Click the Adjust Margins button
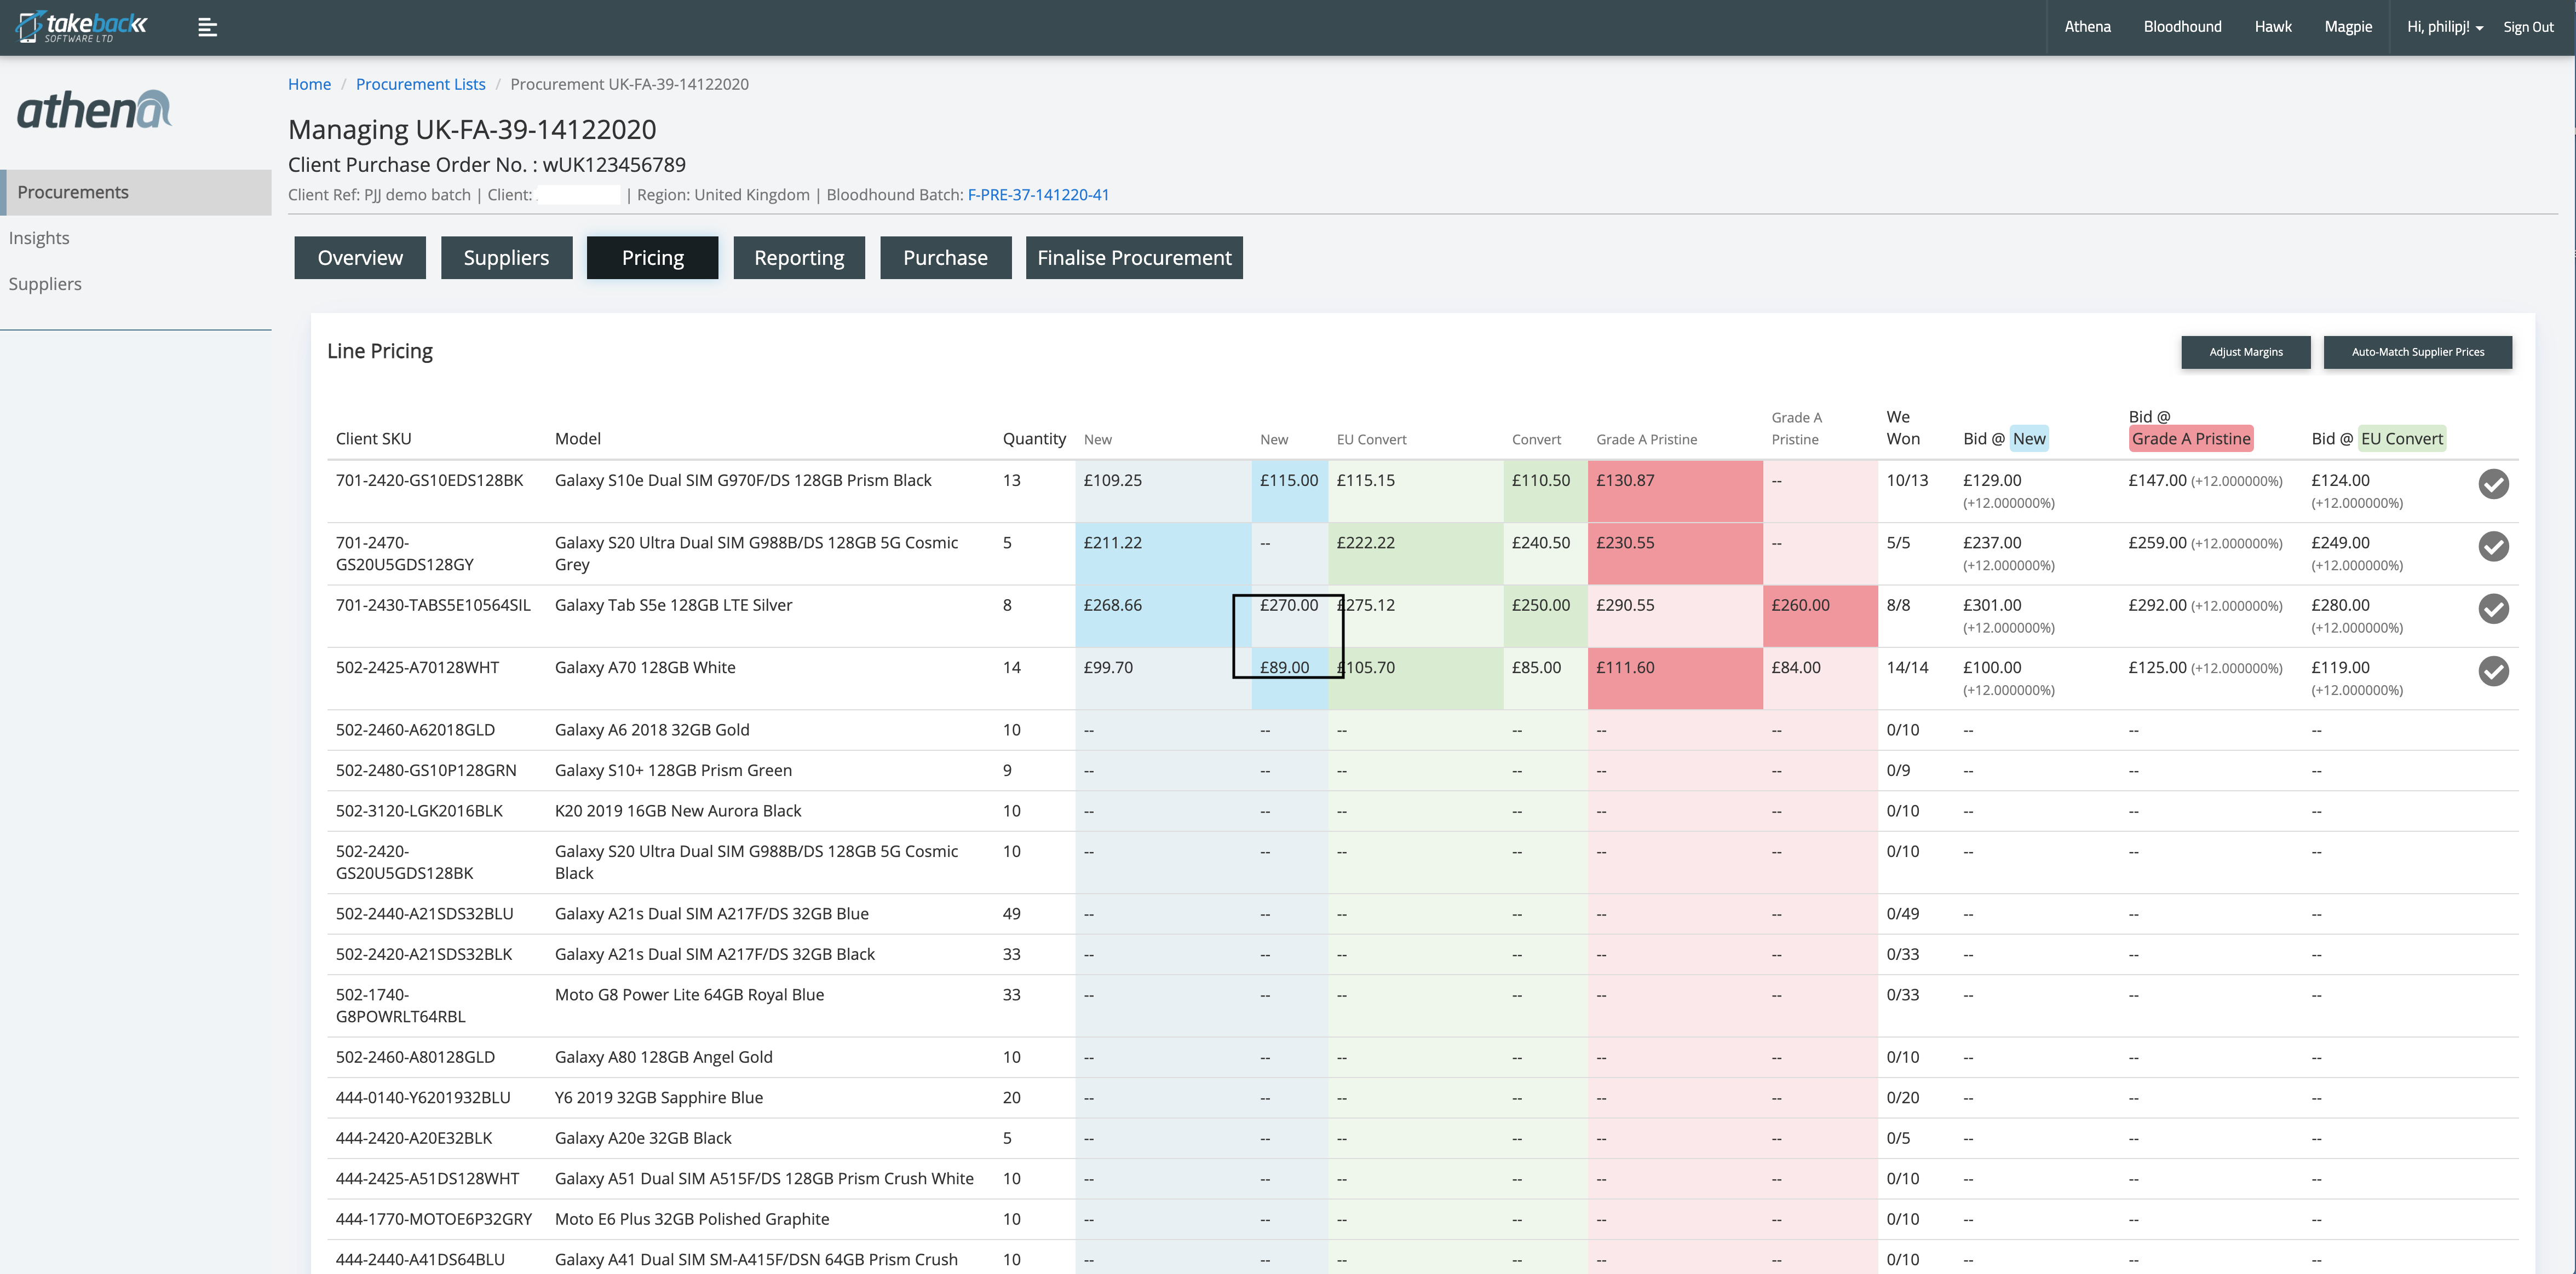 coord(2245,352)
